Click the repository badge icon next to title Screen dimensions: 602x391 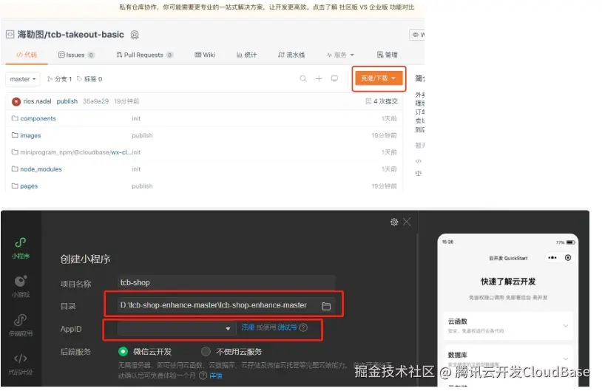pyautogui.click(x=135, y=35)
